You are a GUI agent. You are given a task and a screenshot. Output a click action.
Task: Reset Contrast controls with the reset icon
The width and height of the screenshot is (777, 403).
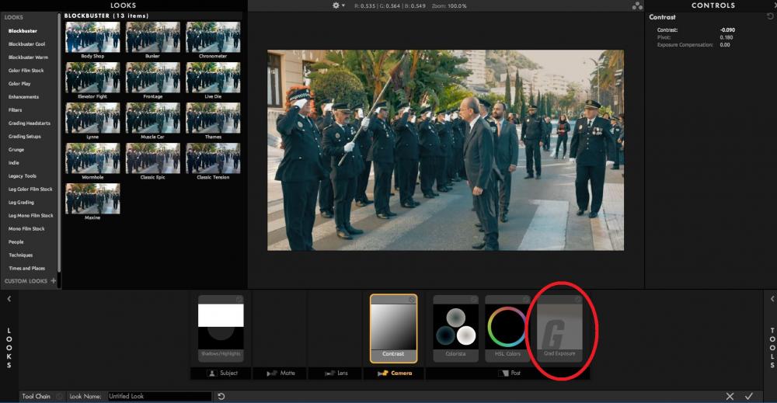(770, 16)
